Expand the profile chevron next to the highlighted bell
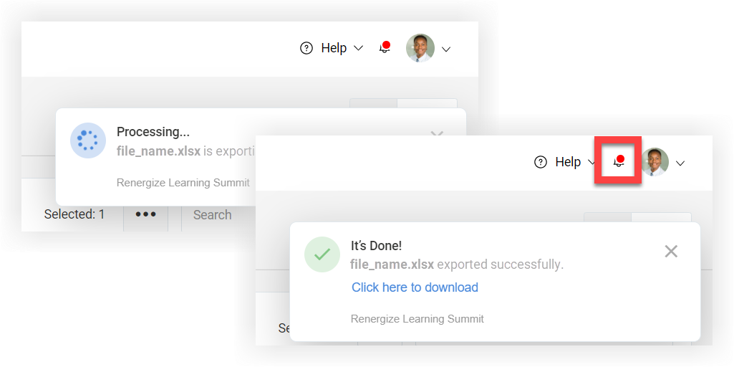Viewport: 734px width, 367px height. [x=680, y=163]
